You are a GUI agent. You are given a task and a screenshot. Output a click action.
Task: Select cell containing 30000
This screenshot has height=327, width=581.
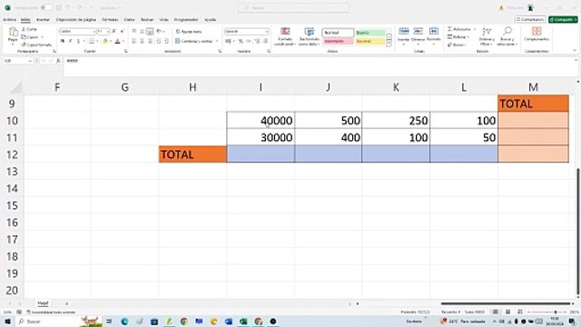click(x=261, y=137)
